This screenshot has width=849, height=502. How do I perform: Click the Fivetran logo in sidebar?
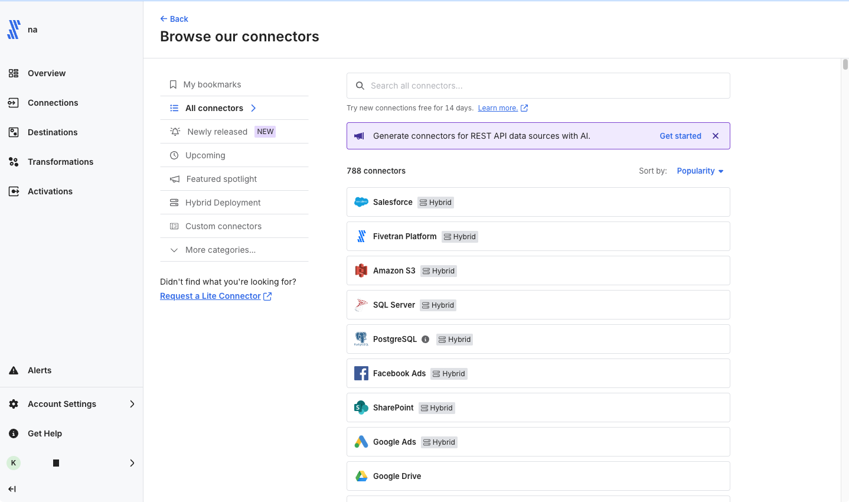click(x=14, y=30)
